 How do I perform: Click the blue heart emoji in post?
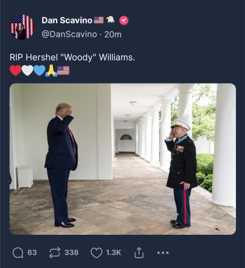[40, 70]
